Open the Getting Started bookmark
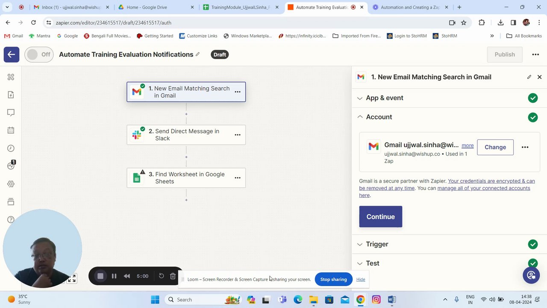Viewport: 547px width, 308px height. [x=155, y=36]
